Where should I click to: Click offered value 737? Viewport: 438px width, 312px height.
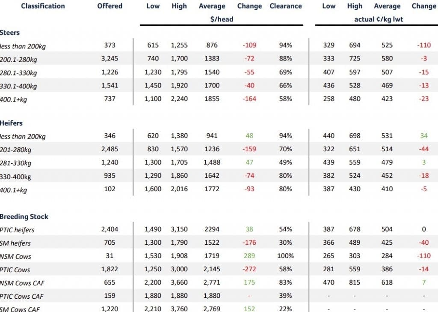coord(110,99)
